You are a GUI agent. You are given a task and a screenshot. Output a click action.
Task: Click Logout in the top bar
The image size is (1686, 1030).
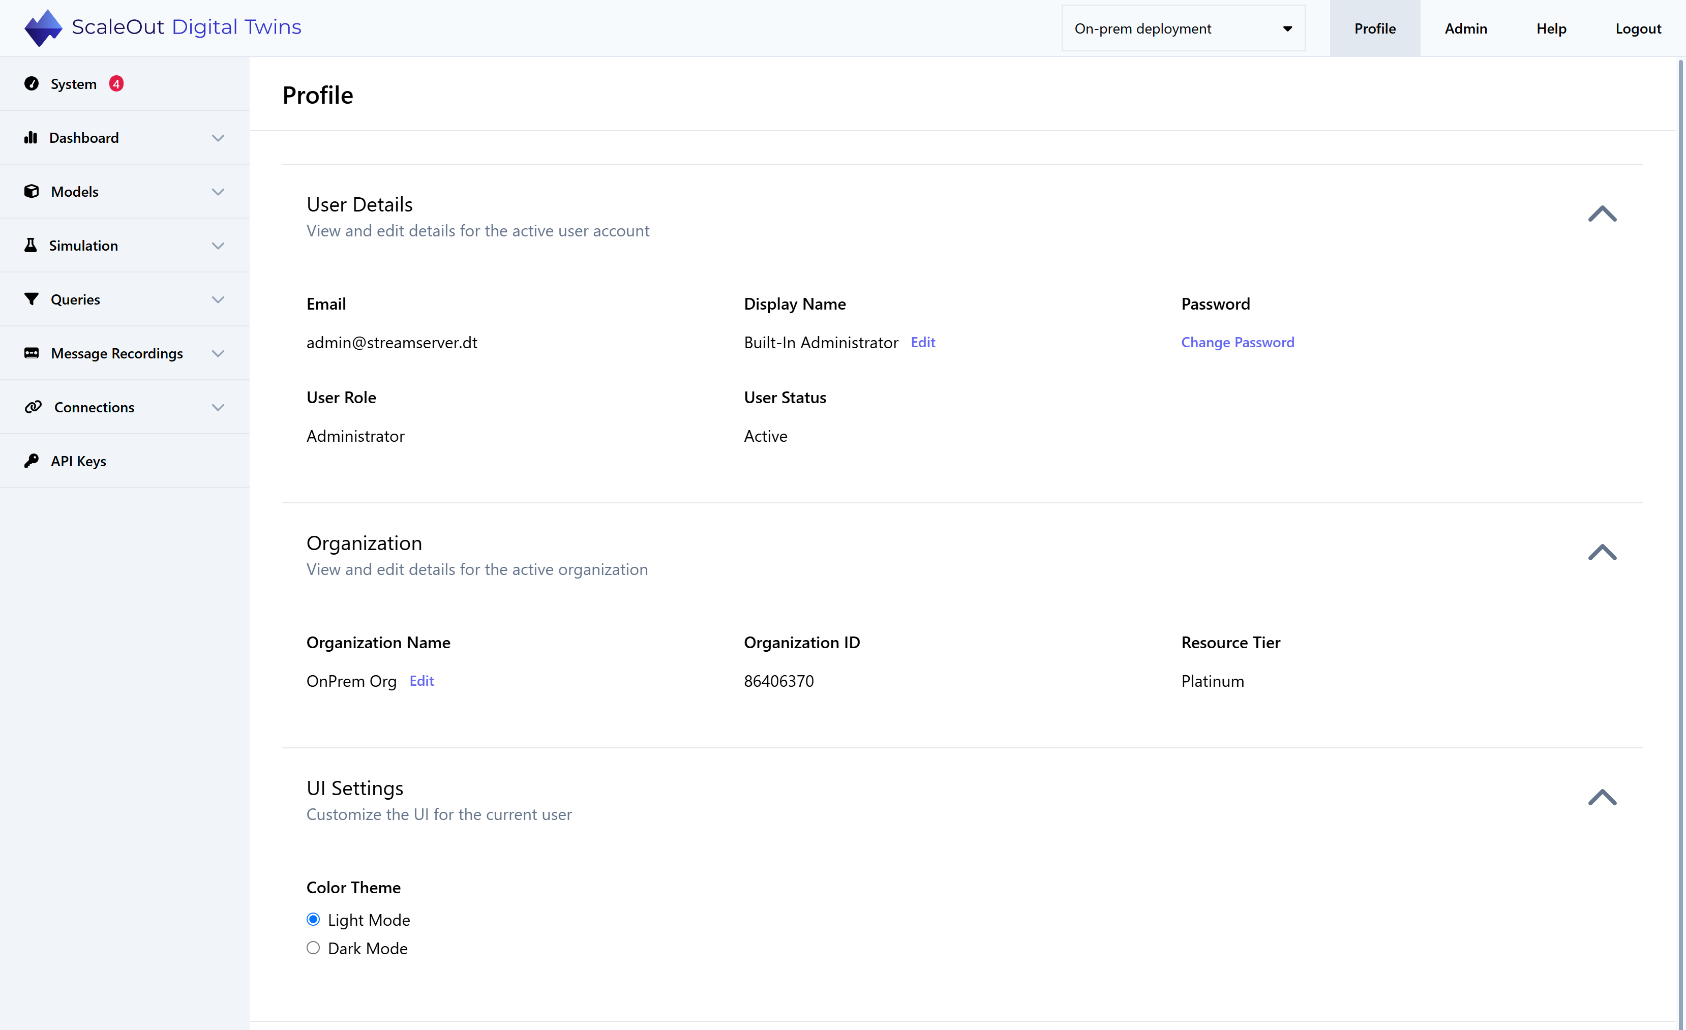(x=1638, y=28)
